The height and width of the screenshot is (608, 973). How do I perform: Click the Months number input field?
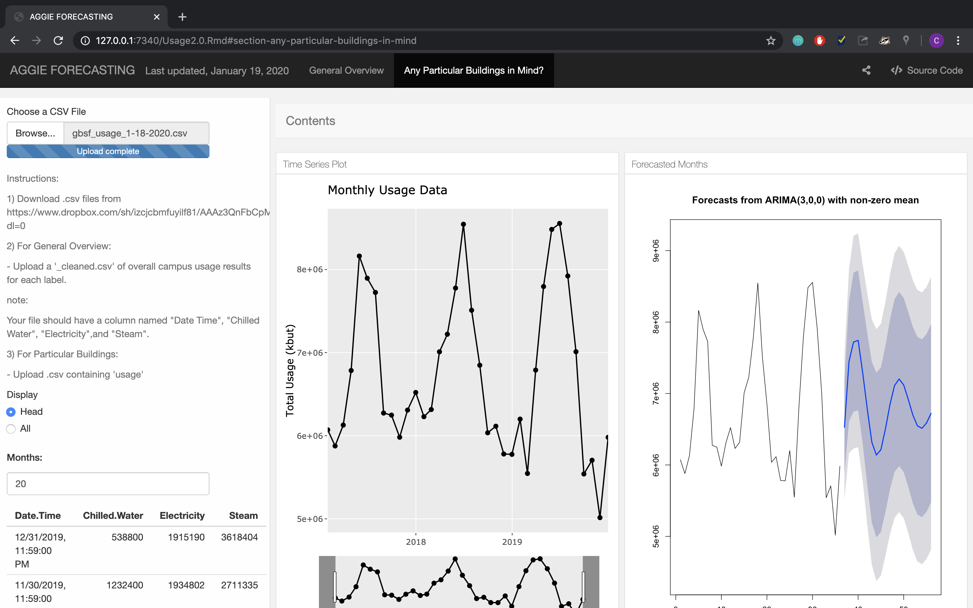click(108, 484)
